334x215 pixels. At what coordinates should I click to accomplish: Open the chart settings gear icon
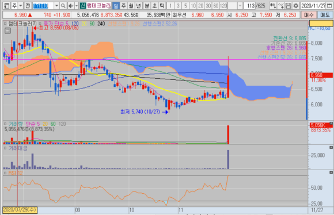point(296,6)
